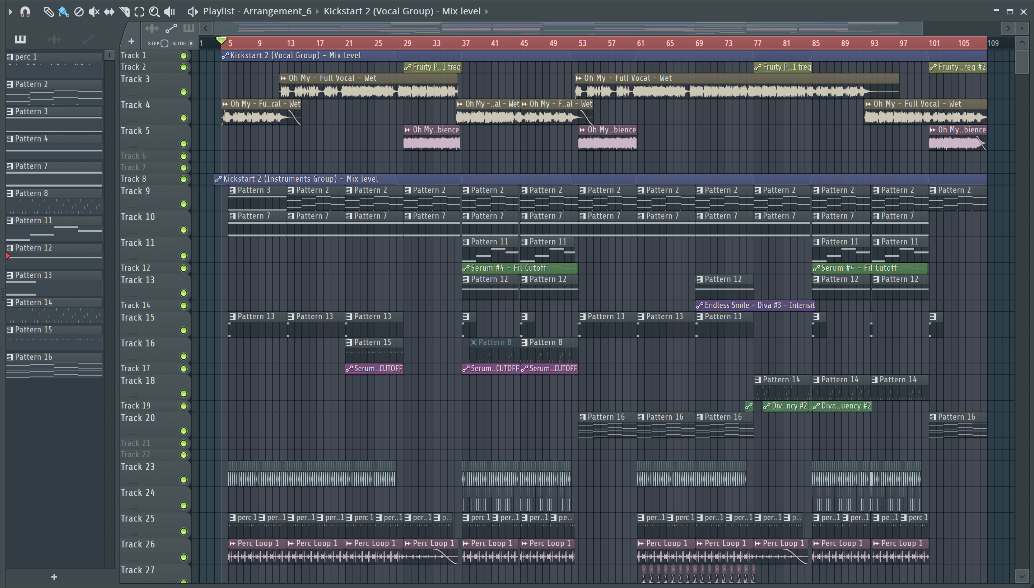This screenshot has width=1034, height=588.
Task: Mute Track 12 using its green light
Action: pos(184,268)
